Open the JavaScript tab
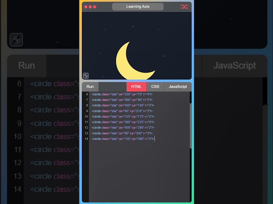This screenshot has width=273, height=204. pyautogui.click(x=178, y=87)
